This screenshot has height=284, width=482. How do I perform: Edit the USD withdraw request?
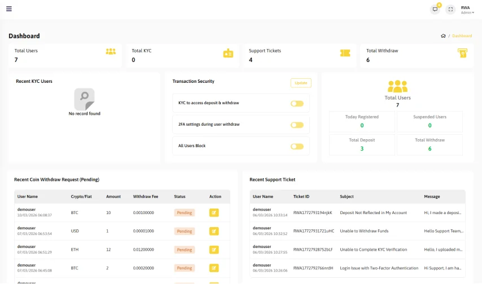(x=214, y=231)
